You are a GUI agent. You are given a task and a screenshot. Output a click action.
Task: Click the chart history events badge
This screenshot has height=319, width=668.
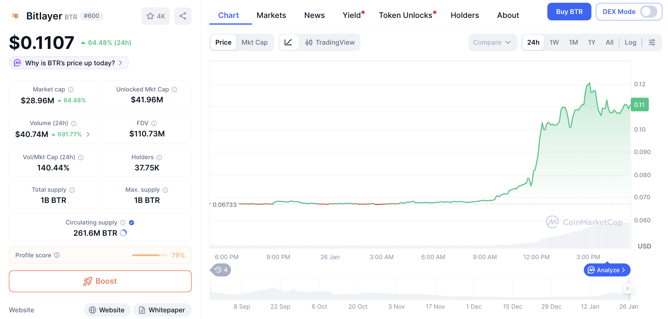point(221,270)
